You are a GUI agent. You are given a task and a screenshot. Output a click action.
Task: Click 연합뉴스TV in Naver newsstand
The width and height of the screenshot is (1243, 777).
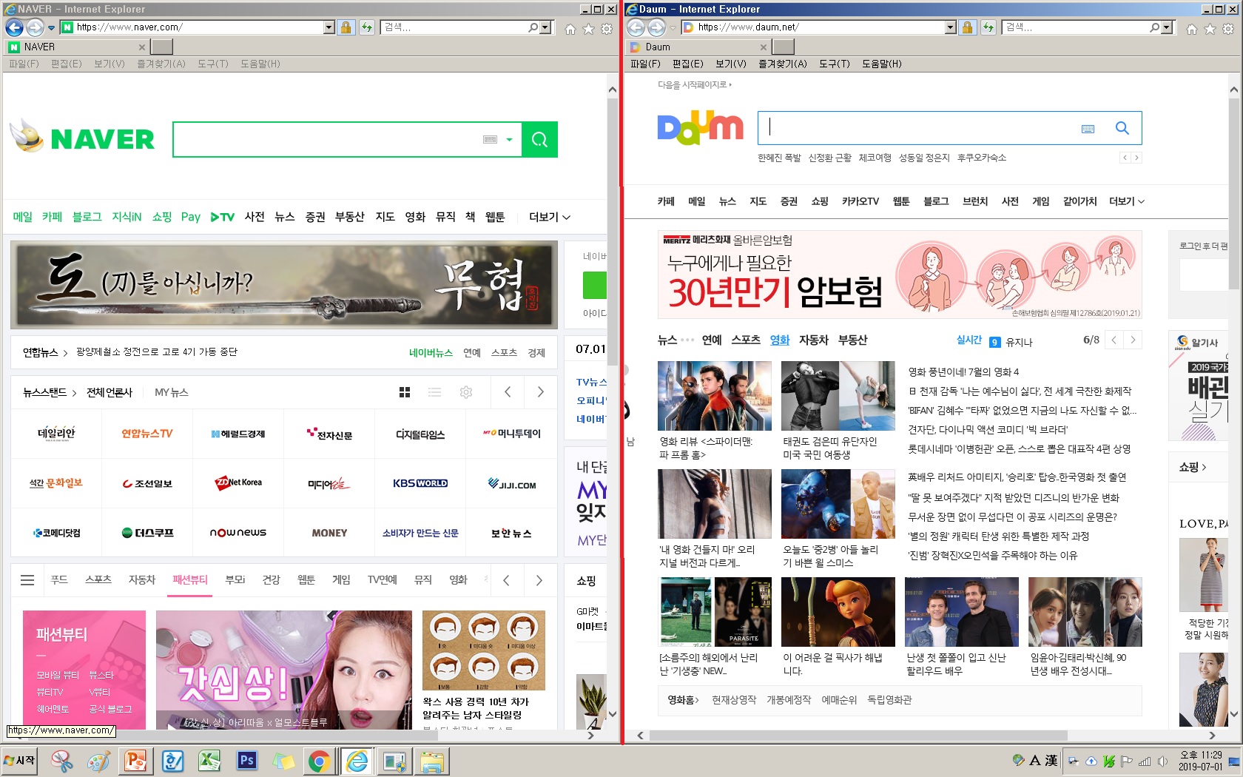pyautogui.click(x=146, y=434)
